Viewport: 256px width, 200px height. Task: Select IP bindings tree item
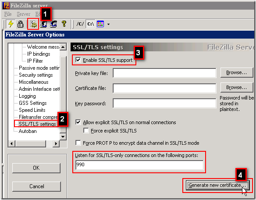tap(39, 54)
